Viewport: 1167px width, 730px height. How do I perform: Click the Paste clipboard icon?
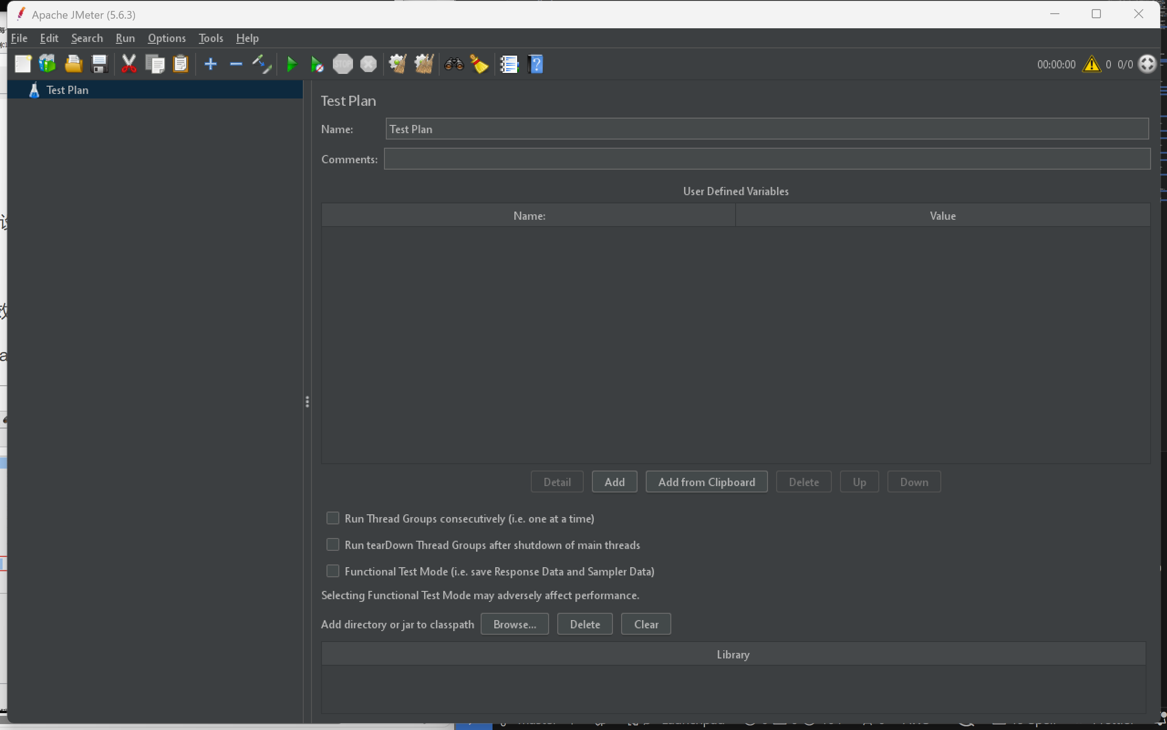[x=181, y=64]
